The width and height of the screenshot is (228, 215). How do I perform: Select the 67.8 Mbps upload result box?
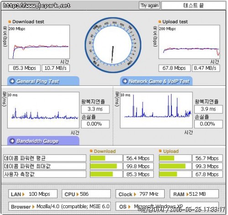pos(174,68)
